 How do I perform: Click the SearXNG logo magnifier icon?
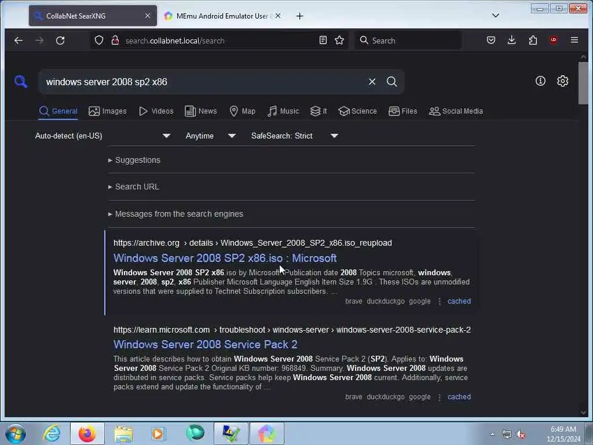[21, 81]
